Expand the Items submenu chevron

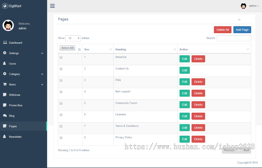pyautogui.click(x=42, y=85)
